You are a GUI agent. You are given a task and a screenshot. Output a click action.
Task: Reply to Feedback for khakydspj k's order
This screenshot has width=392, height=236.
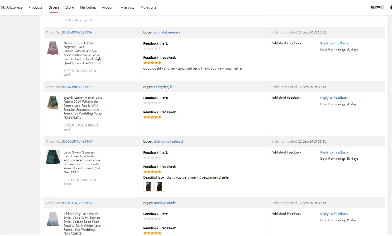334,98
